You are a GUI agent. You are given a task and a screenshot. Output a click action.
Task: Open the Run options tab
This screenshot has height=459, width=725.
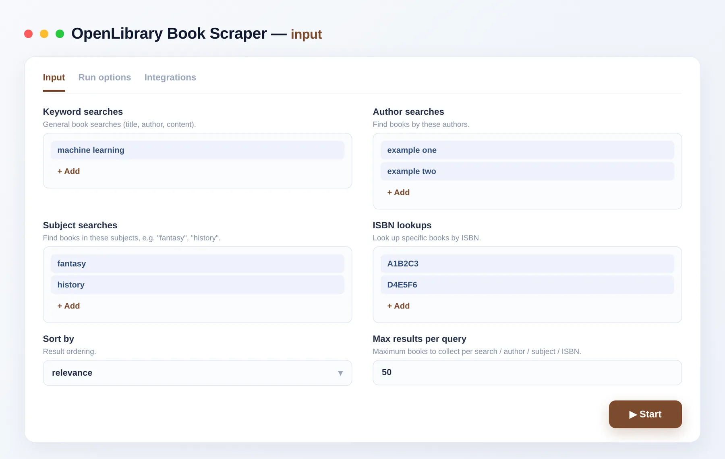coord(105,77)
